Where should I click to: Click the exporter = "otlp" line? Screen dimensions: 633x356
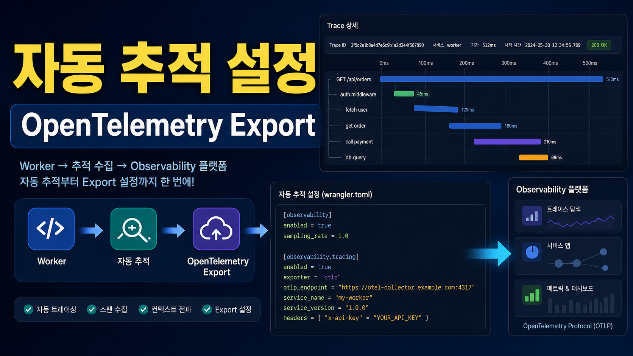pos(312,277)
